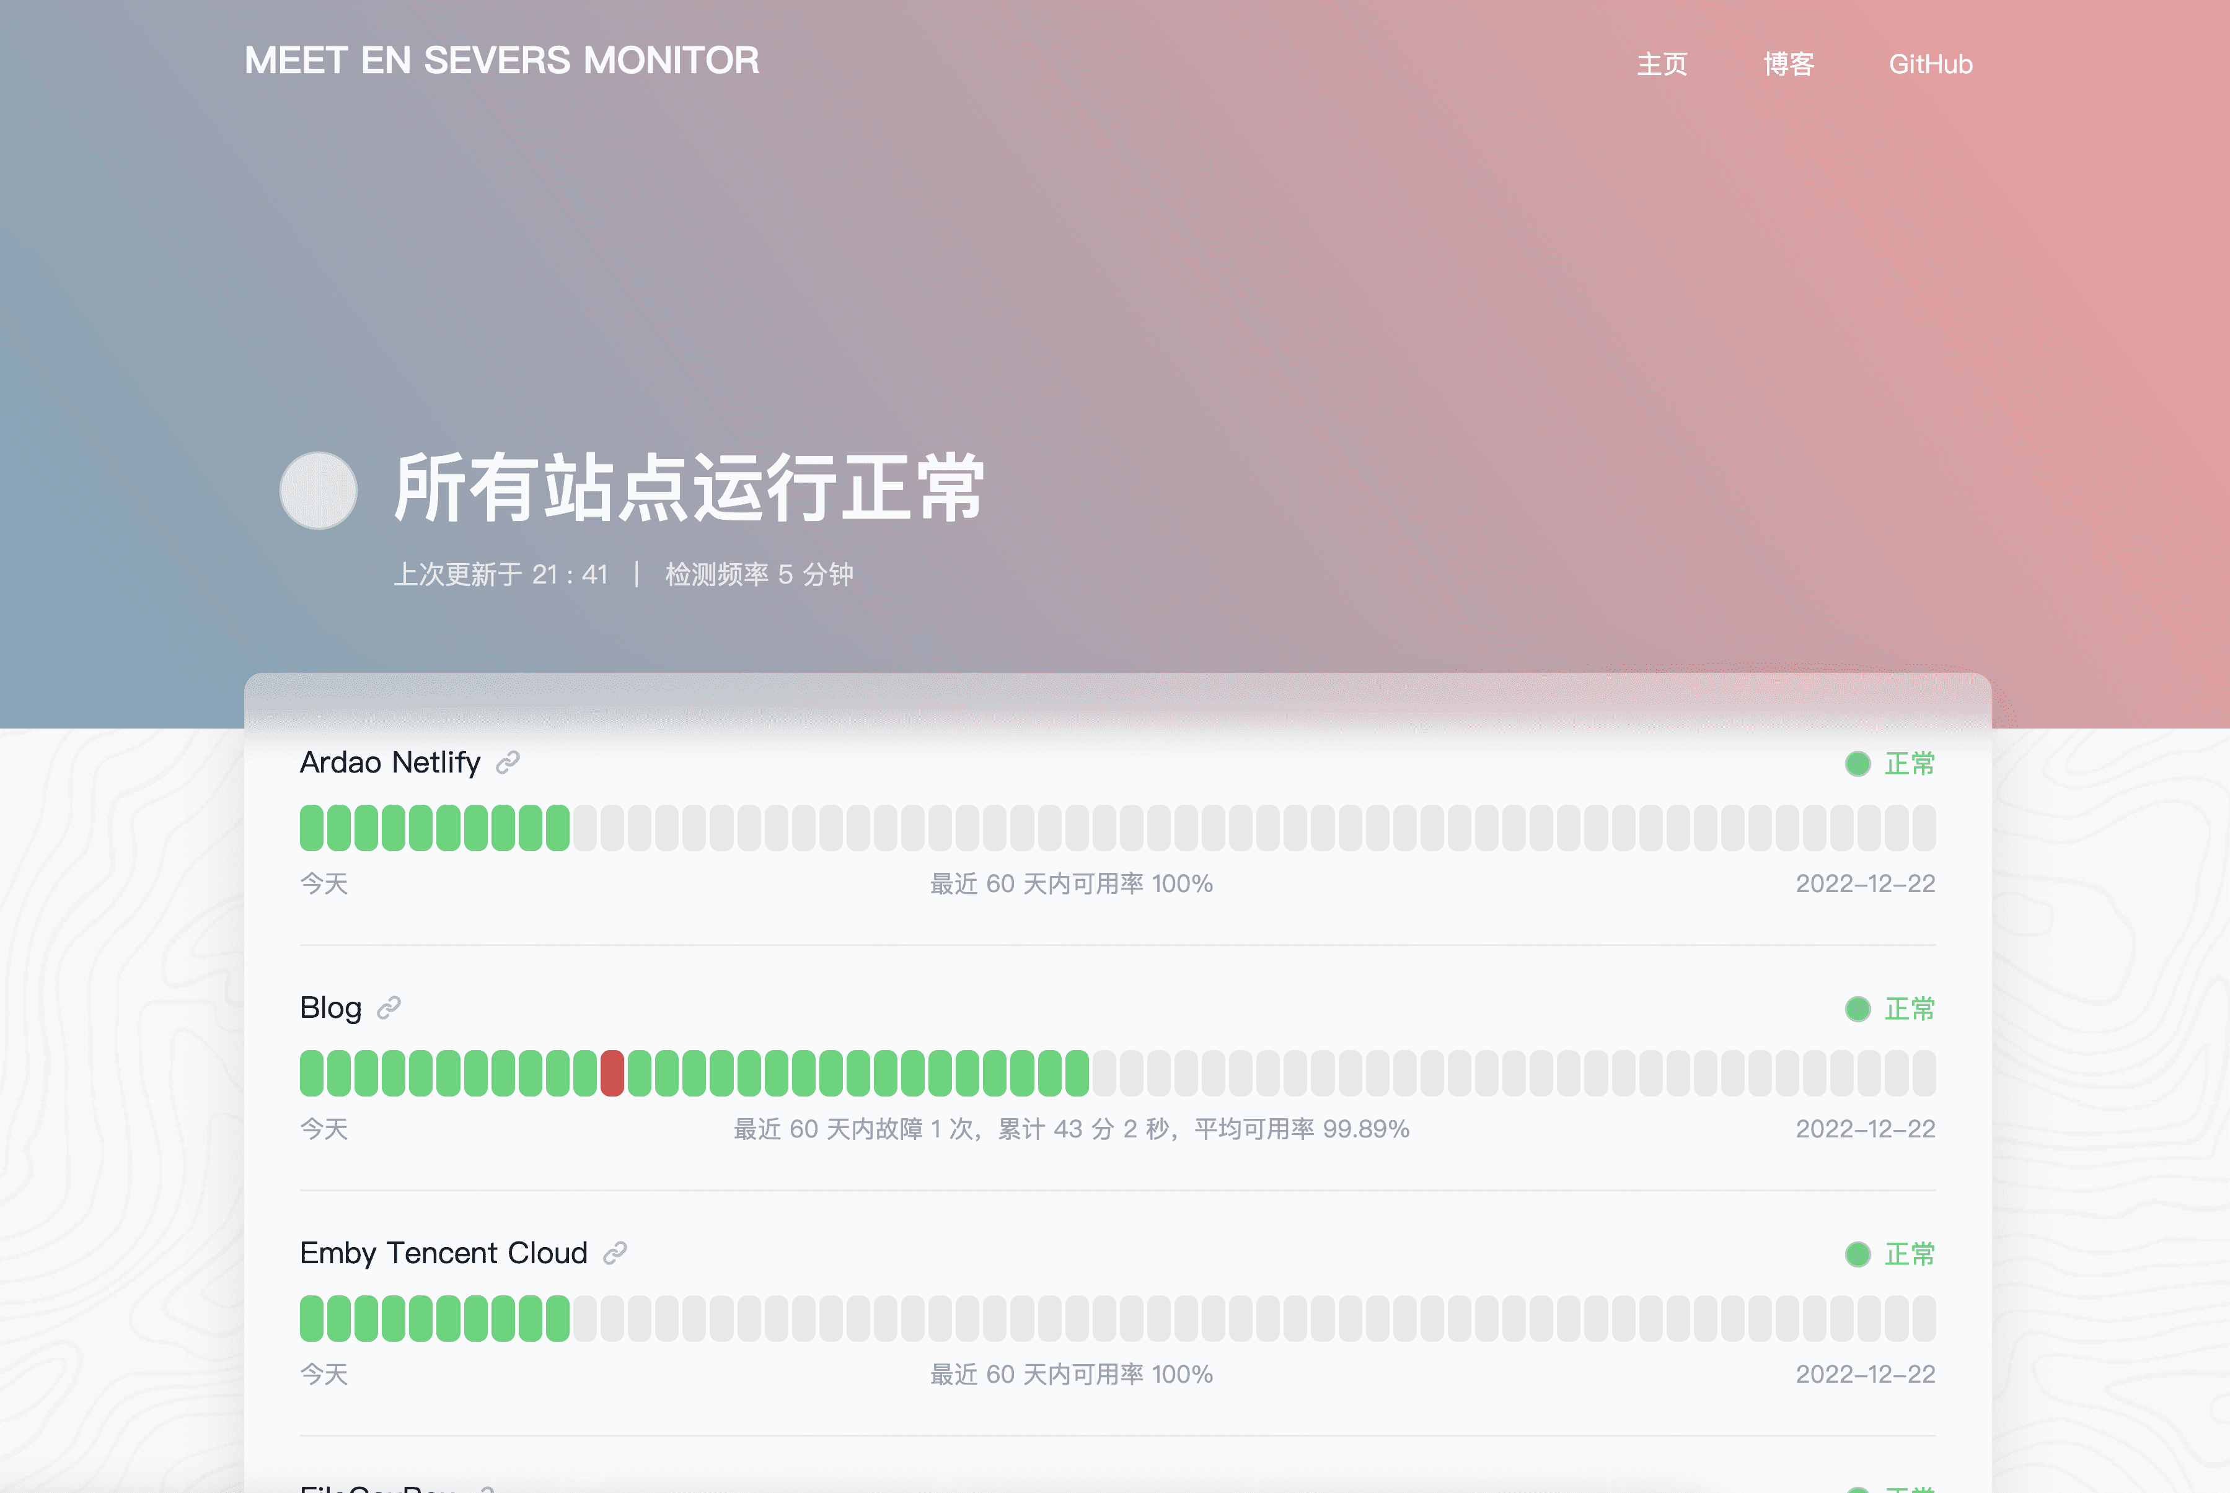Select the last green bar of Ardao Netlify timeline
2230x1493 pixels.
(x=558, y=828)
